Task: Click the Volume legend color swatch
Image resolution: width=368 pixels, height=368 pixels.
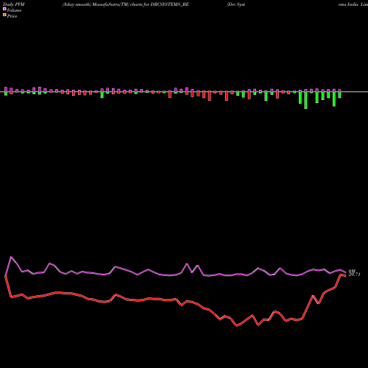Action: pos(4,9)
